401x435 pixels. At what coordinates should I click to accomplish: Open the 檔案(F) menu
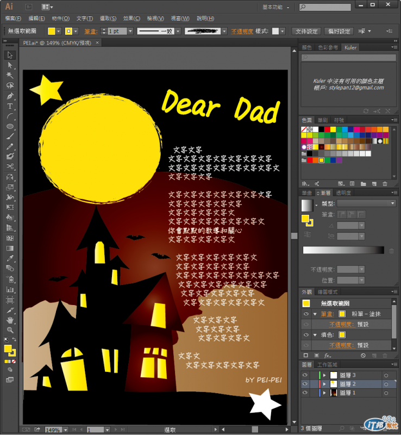[x=13, y=18]
